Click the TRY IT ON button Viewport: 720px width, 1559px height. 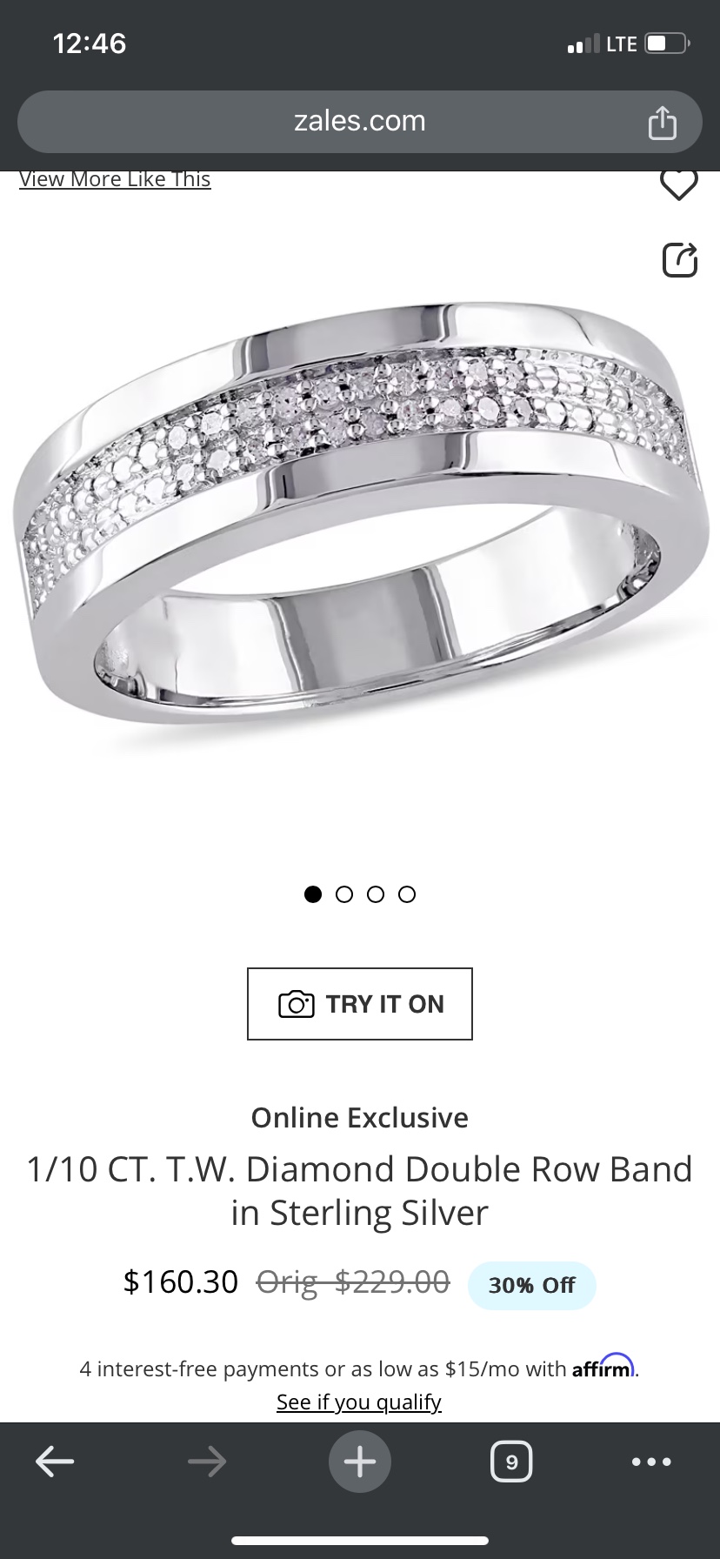coord(360,1004)
